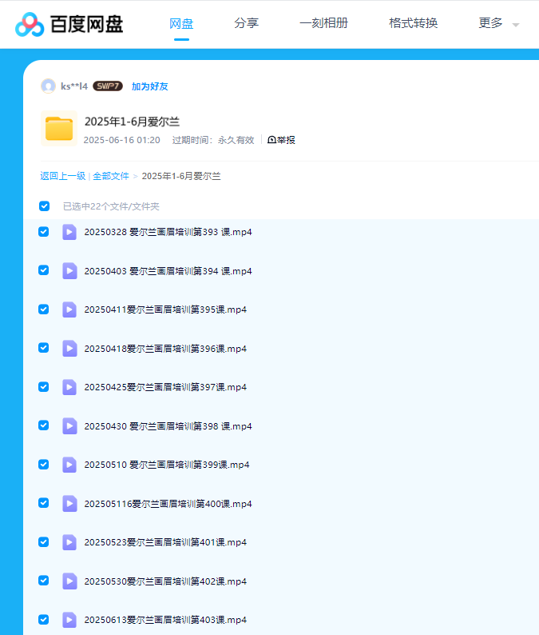The image size is (539, 635).
Task: Uncheck the lesson 394 file checkbox
Action: point(44,270)
